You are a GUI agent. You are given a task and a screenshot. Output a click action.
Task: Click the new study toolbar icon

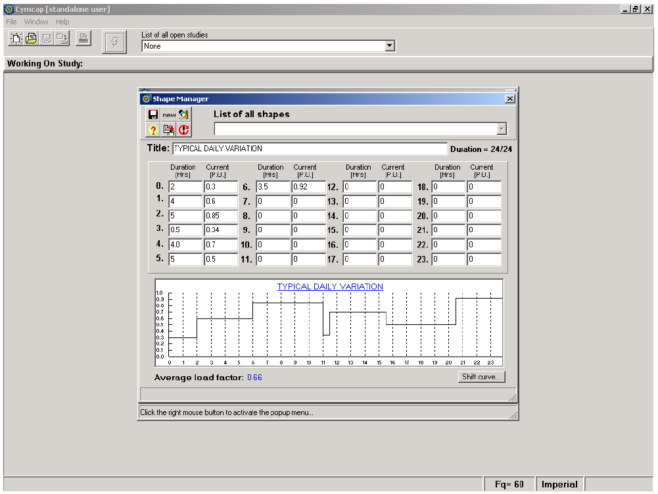(16, 39)
